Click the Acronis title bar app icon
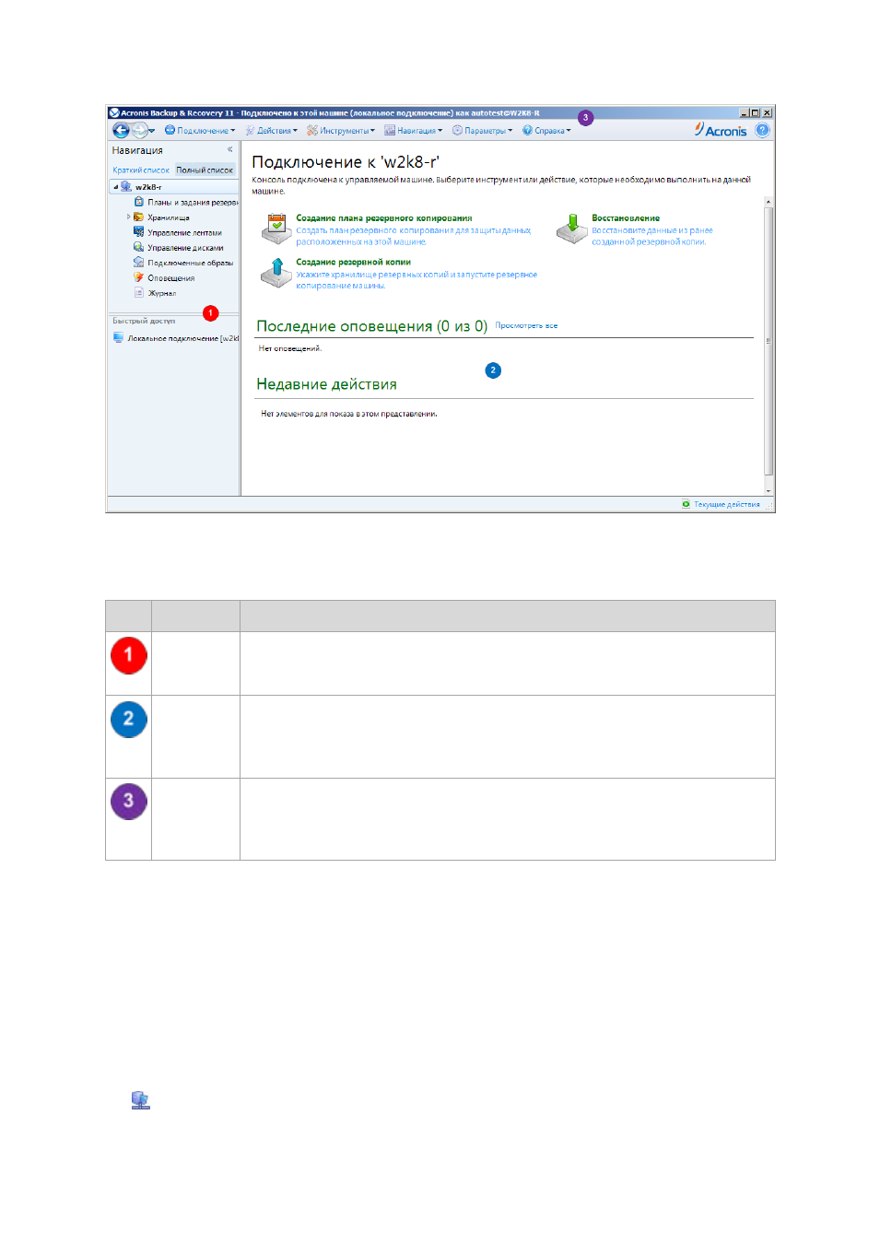 pos(114,112)
